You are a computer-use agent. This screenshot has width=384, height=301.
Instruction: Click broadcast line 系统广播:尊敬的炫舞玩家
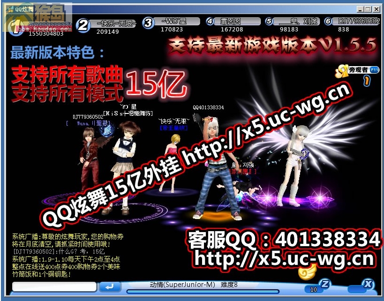[68, 237]
